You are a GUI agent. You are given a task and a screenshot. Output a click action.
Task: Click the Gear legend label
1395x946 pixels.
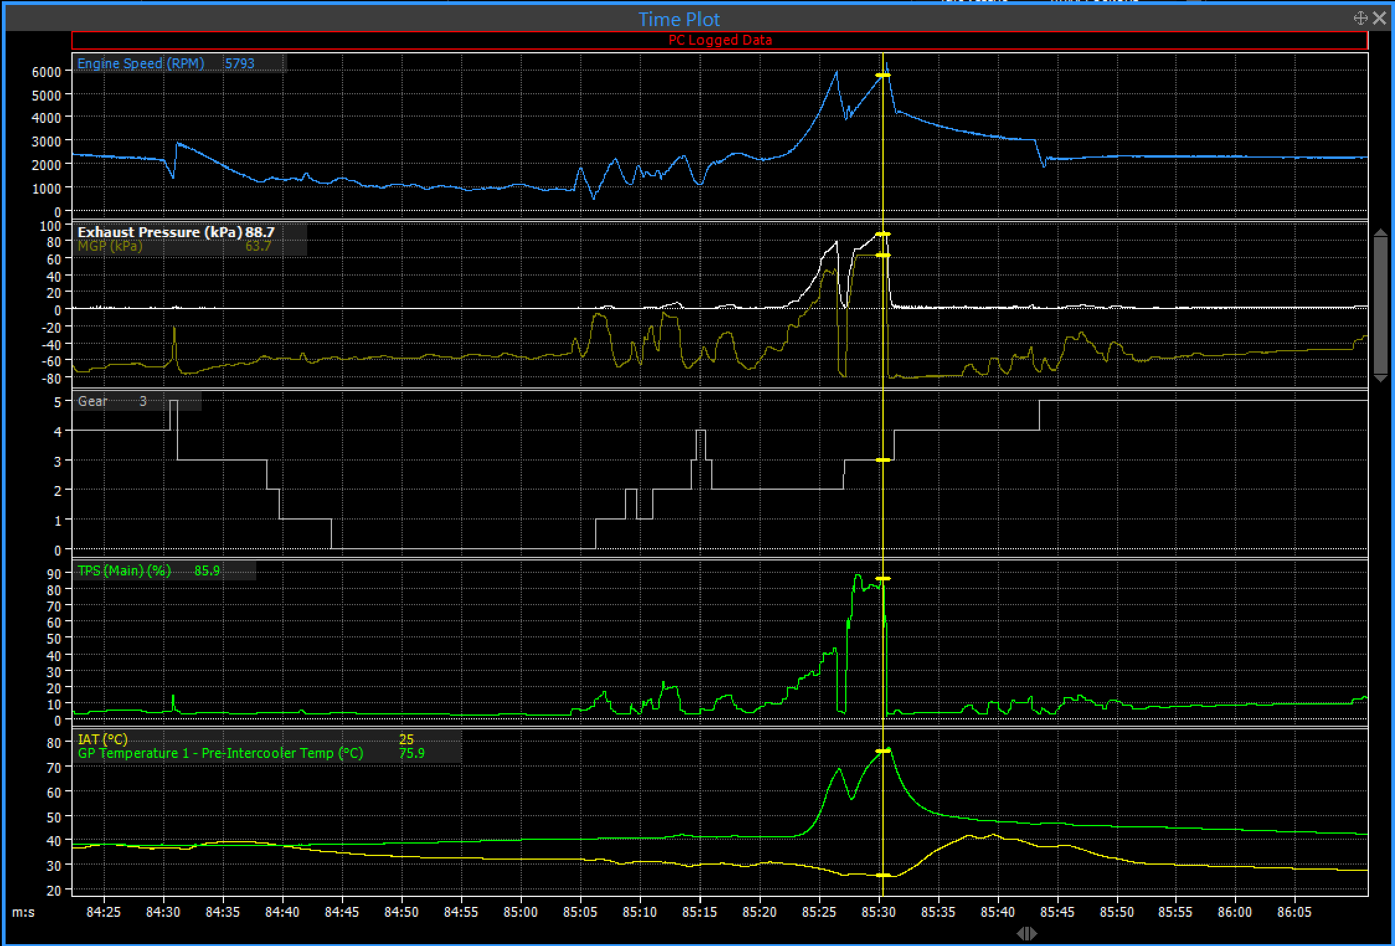(x=92, y=401)
